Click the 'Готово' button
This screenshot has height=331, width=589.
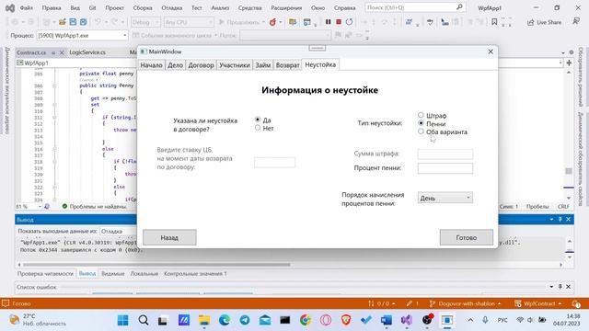point(467,237)
